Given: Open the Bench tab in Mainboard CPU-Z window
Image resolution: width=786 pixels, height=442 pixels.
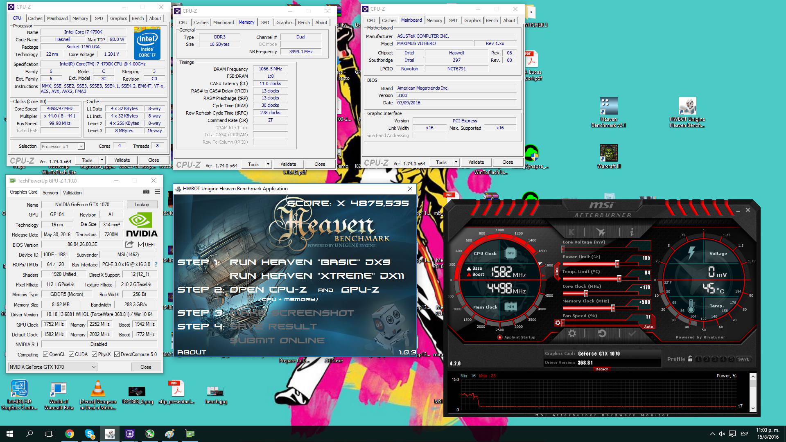Looking at the screenshot, I should click(x=492, y=20).
